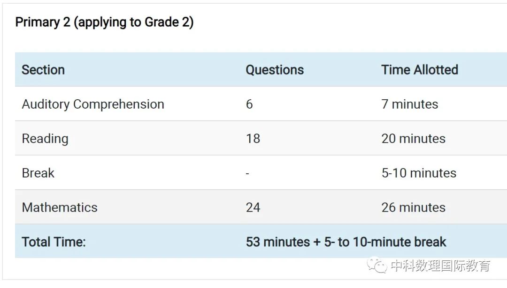507x288 pixels.
Task: Click the 'Break' row label
Action: click(x=38, y=173)
